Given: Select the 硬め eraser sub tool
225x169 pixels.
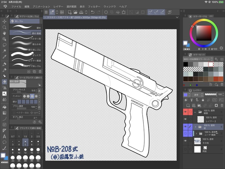Looking at the screenshot, I should pos(25,27).
